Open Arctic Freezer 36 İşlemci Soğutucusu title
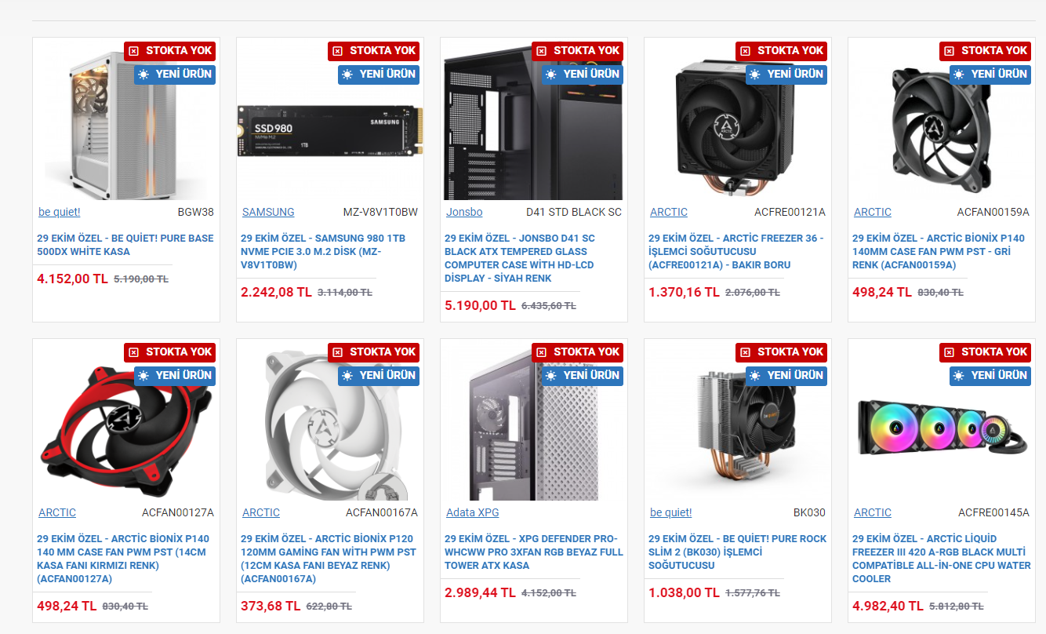The image size is (1046, 634). pos(735,251)
